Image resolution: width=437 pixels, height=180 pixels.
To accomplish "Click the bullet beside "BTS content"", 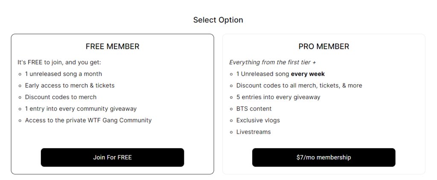I will (231, 109).
